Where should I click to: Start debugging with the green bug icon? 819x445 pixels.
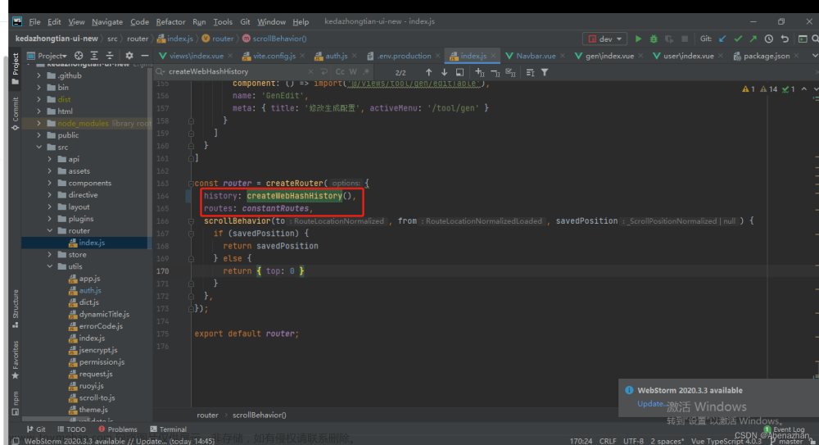(x=654, y=39)
